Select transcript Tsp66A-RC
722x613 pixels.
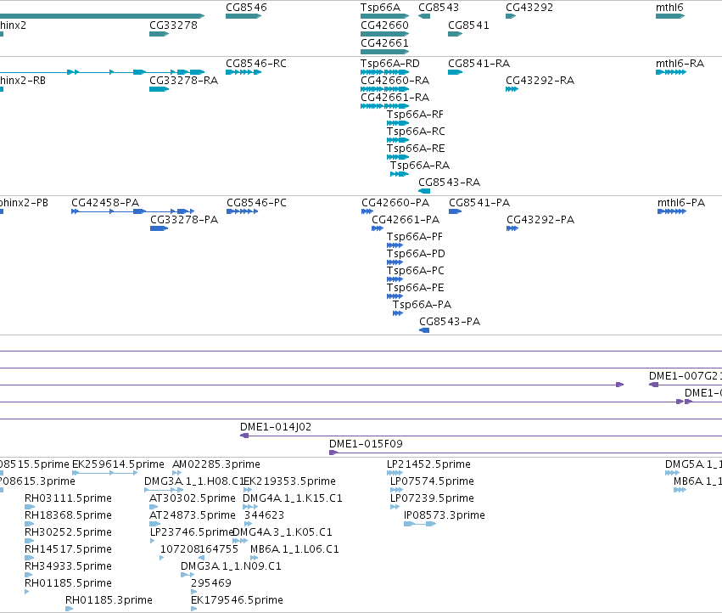pyautogui.click(x=416, y=132)
